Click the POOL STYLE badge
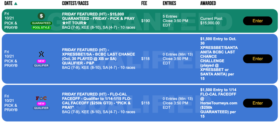 tap(41, 28)
